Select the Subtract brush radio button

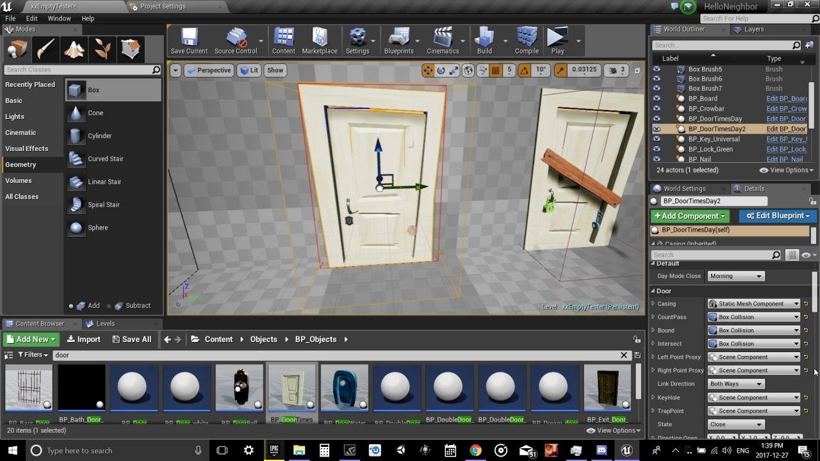(110, 306)
